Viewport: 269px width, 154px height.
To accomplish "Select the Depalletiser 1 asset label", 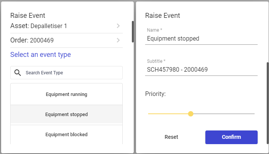I will coord(50,26).
